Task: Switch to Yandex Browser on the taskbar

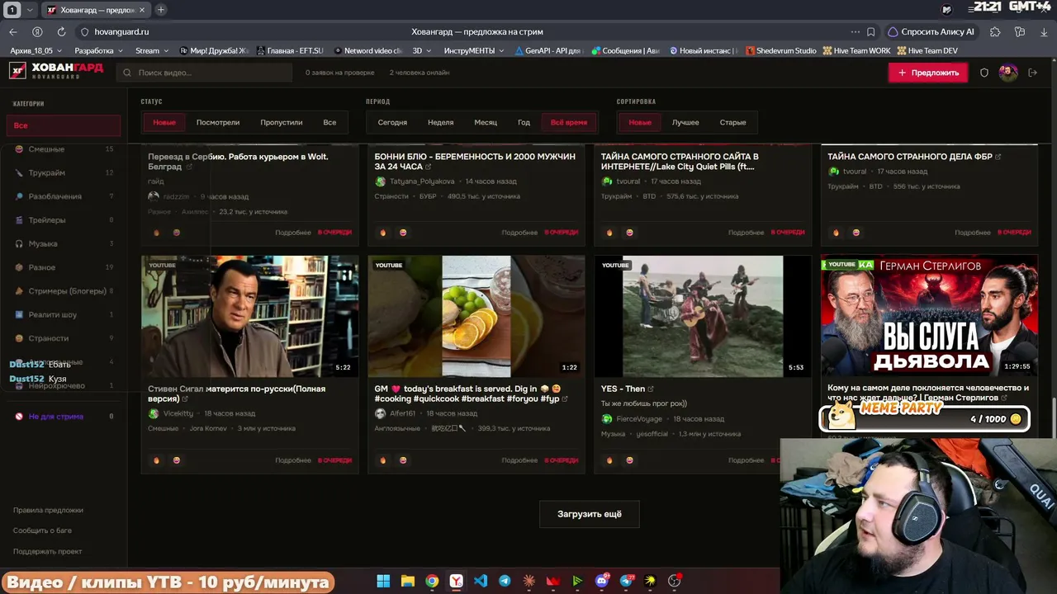Action: tap(456, 581)
